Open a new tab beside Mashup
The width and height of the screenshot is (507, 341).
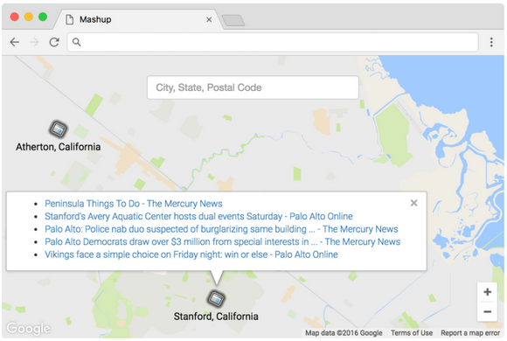[x=233, y=20]
